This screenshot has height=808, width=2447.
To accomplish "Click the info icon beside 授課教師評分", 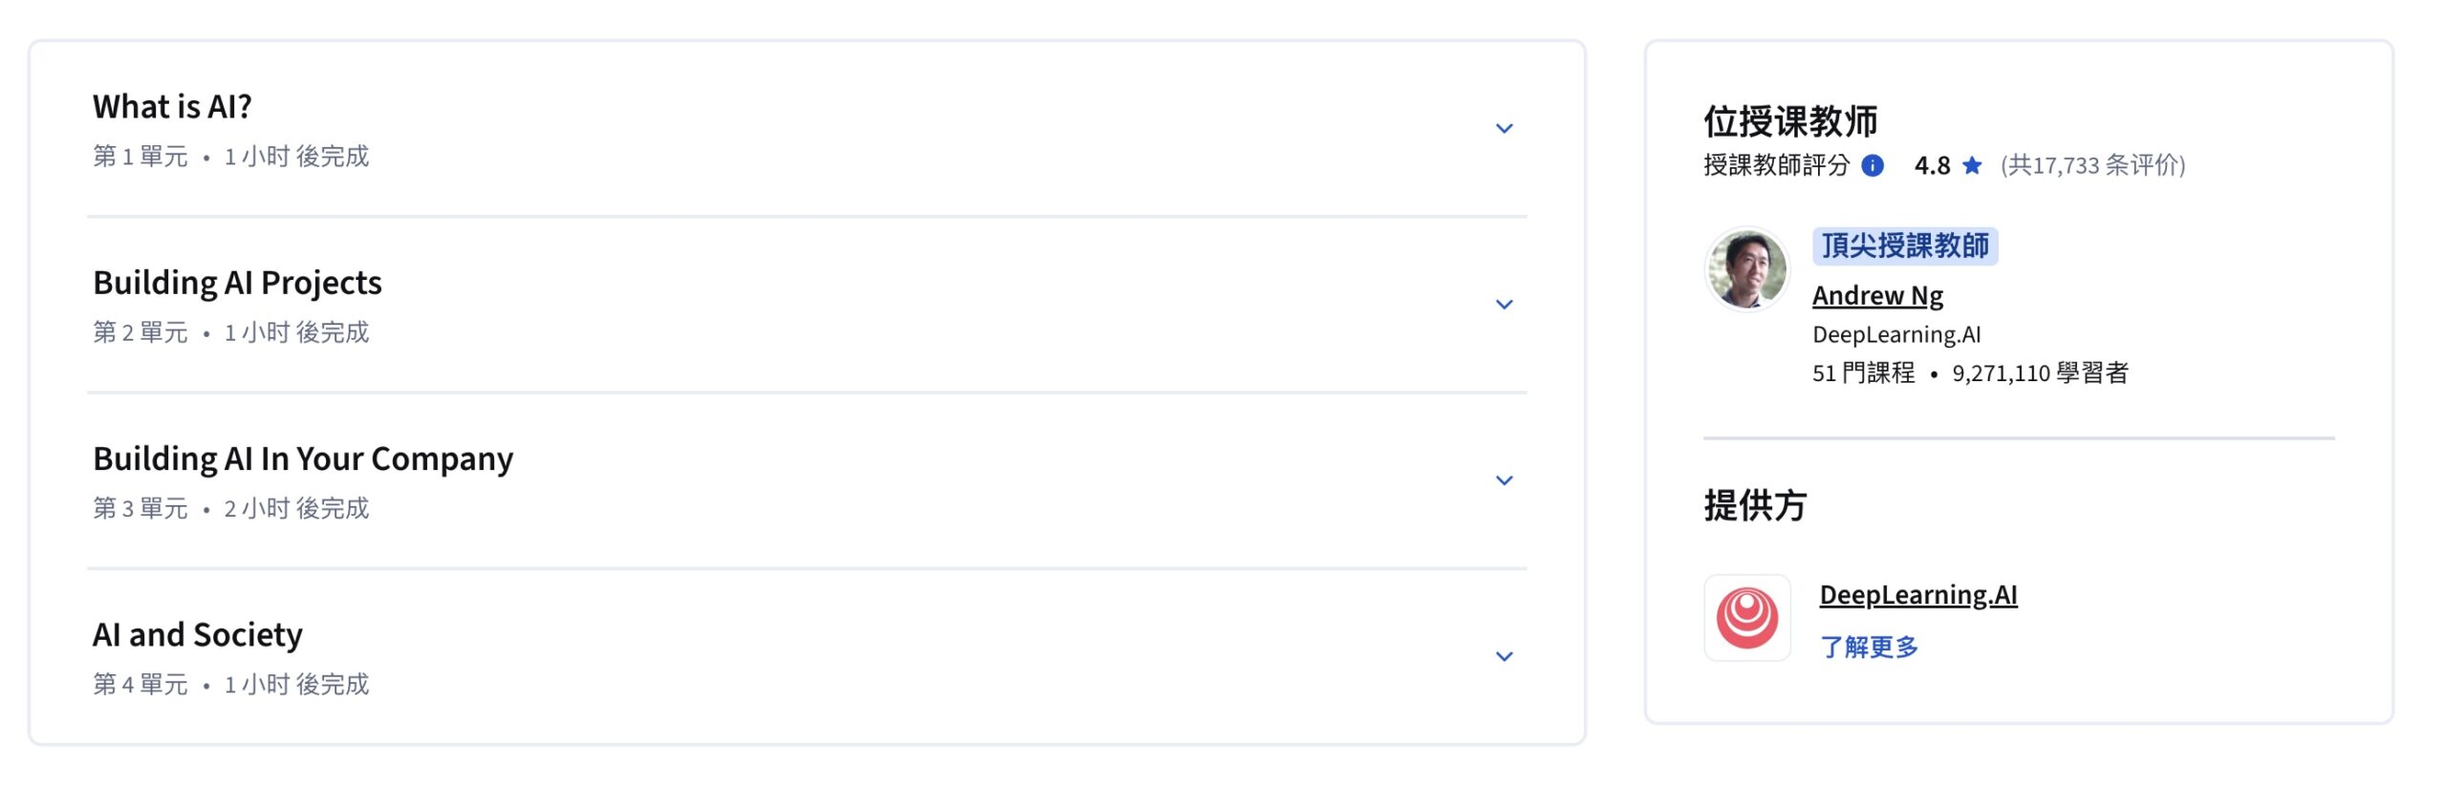I will coord(1873,166).
